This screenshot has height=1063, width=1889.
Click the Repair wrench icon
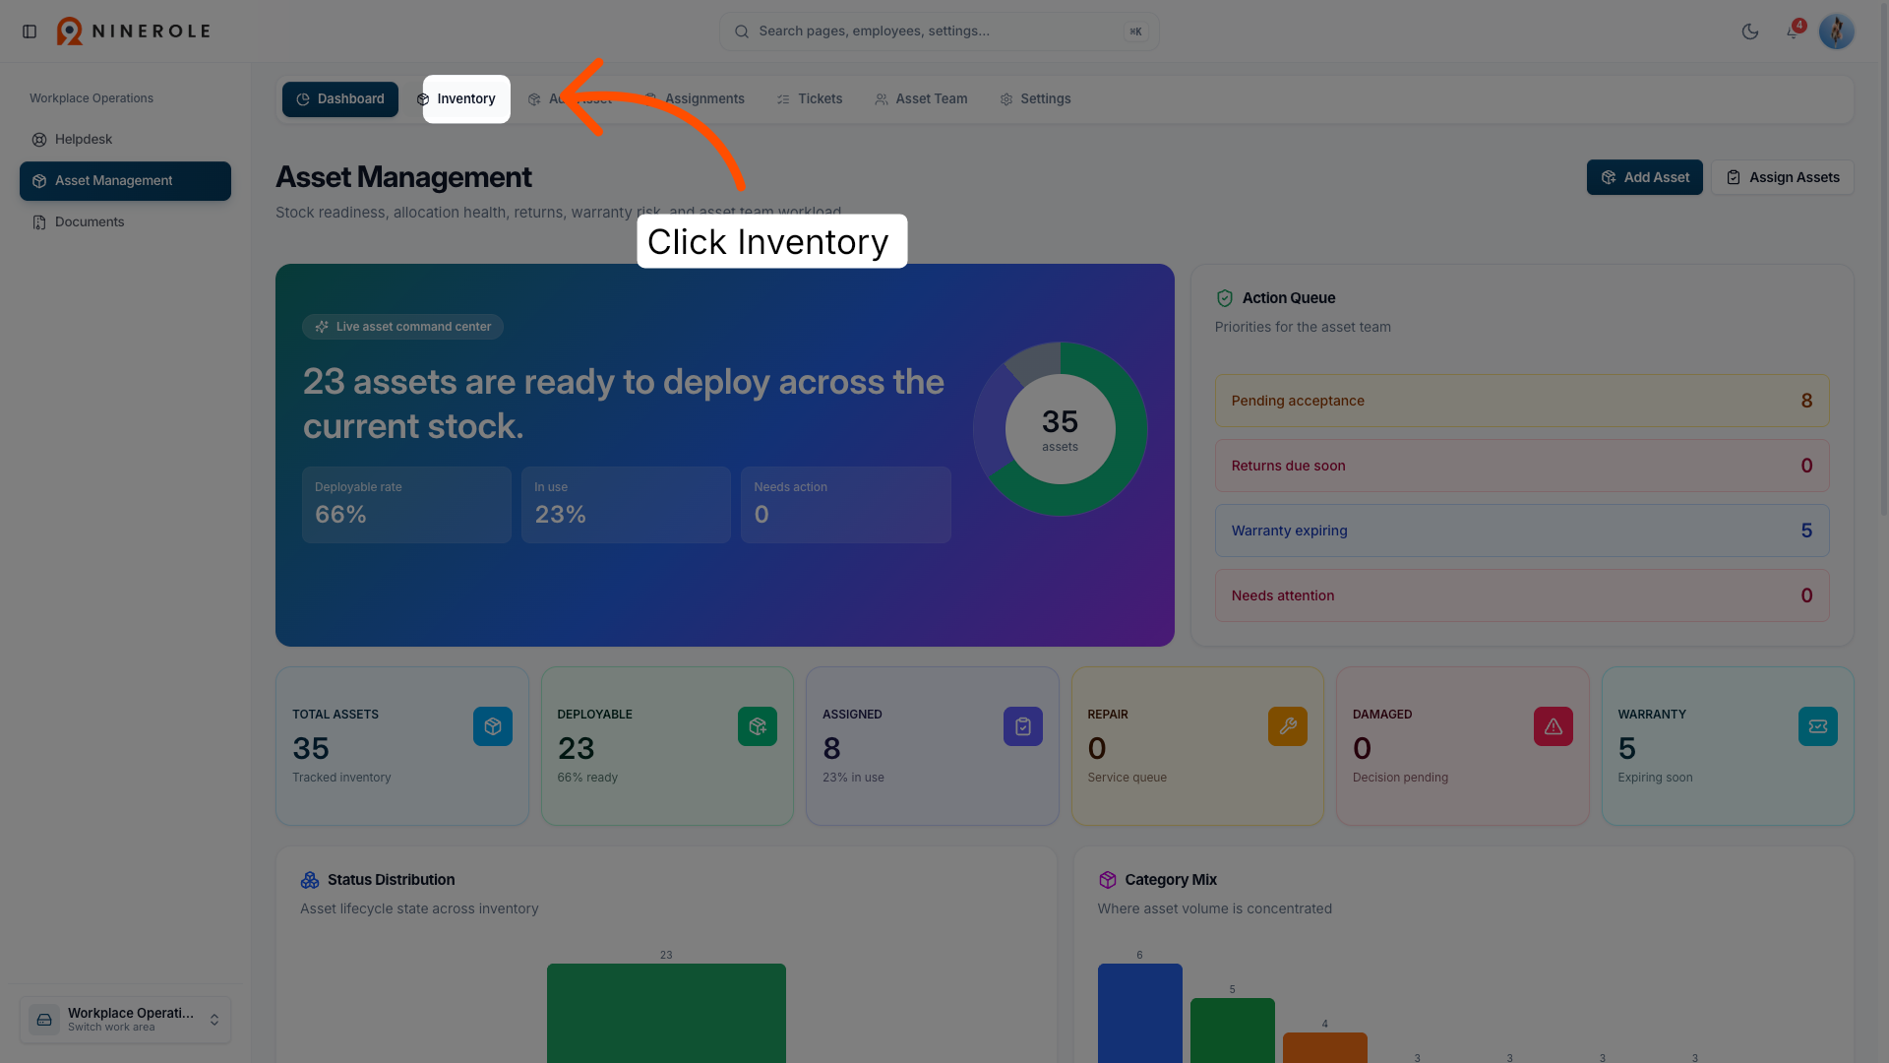pyautogui.click(x=1288, y=726)
